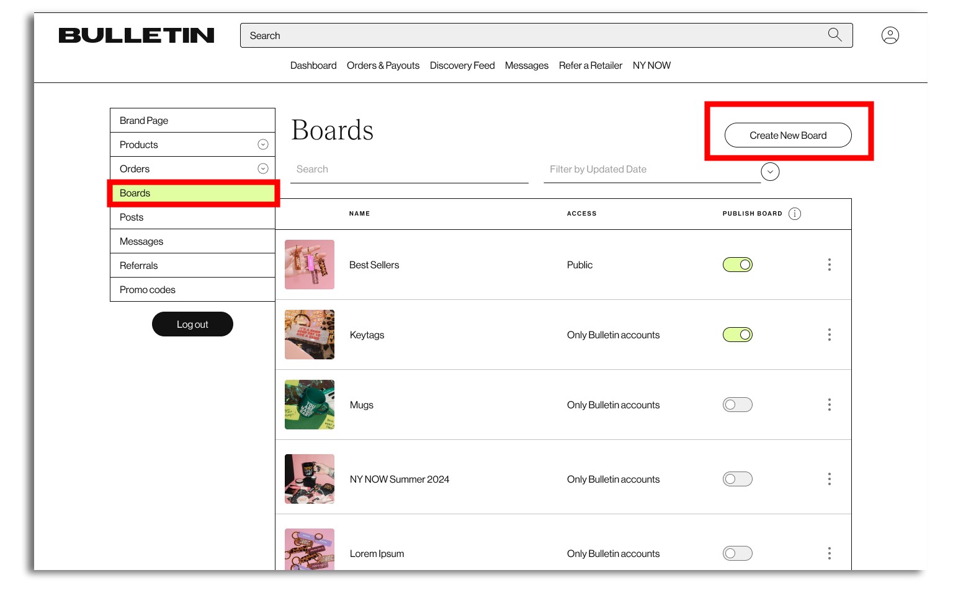Open three-dot menu for Best Sellers board
Screen dimensions: 953x601
[829, 265]
